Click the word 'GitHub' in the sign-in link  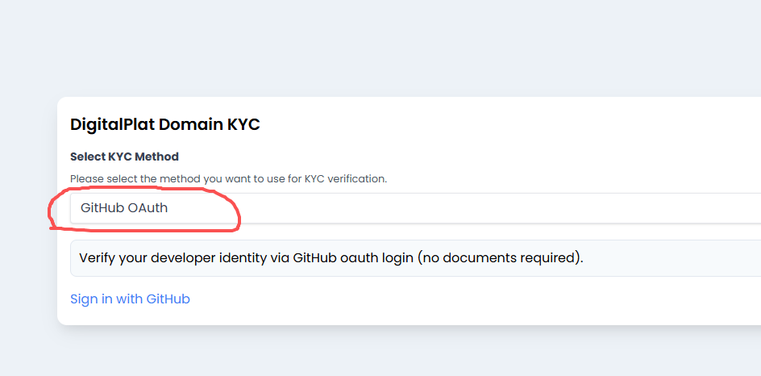[168, 299]
